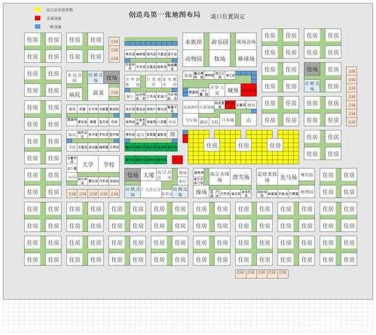
Task: Select the grey 役场 cell beside 大厦
Action: [133, 175]
